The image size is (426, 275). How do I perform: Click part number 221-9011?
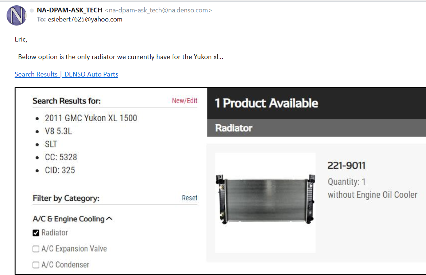346,165
